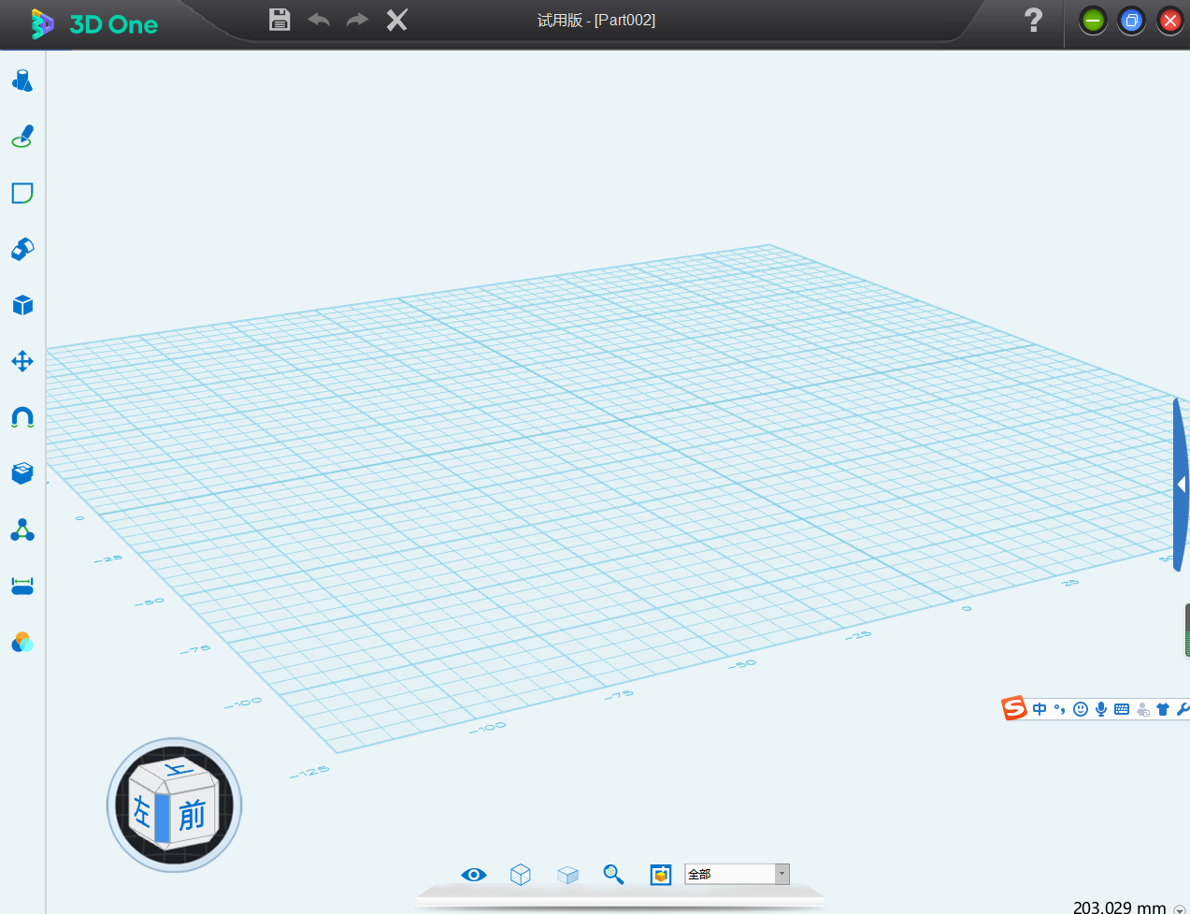Click the 左 (left) face of the view cube
This screenshot has height=914, width=1190.
point(141,810)
